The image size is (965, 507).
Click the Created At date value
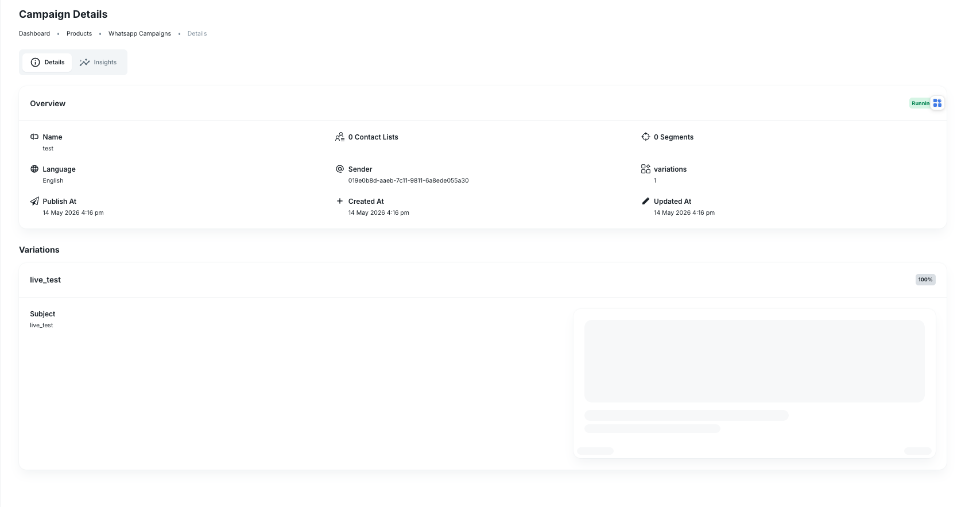pyautogui.click(x=379, y=212)
